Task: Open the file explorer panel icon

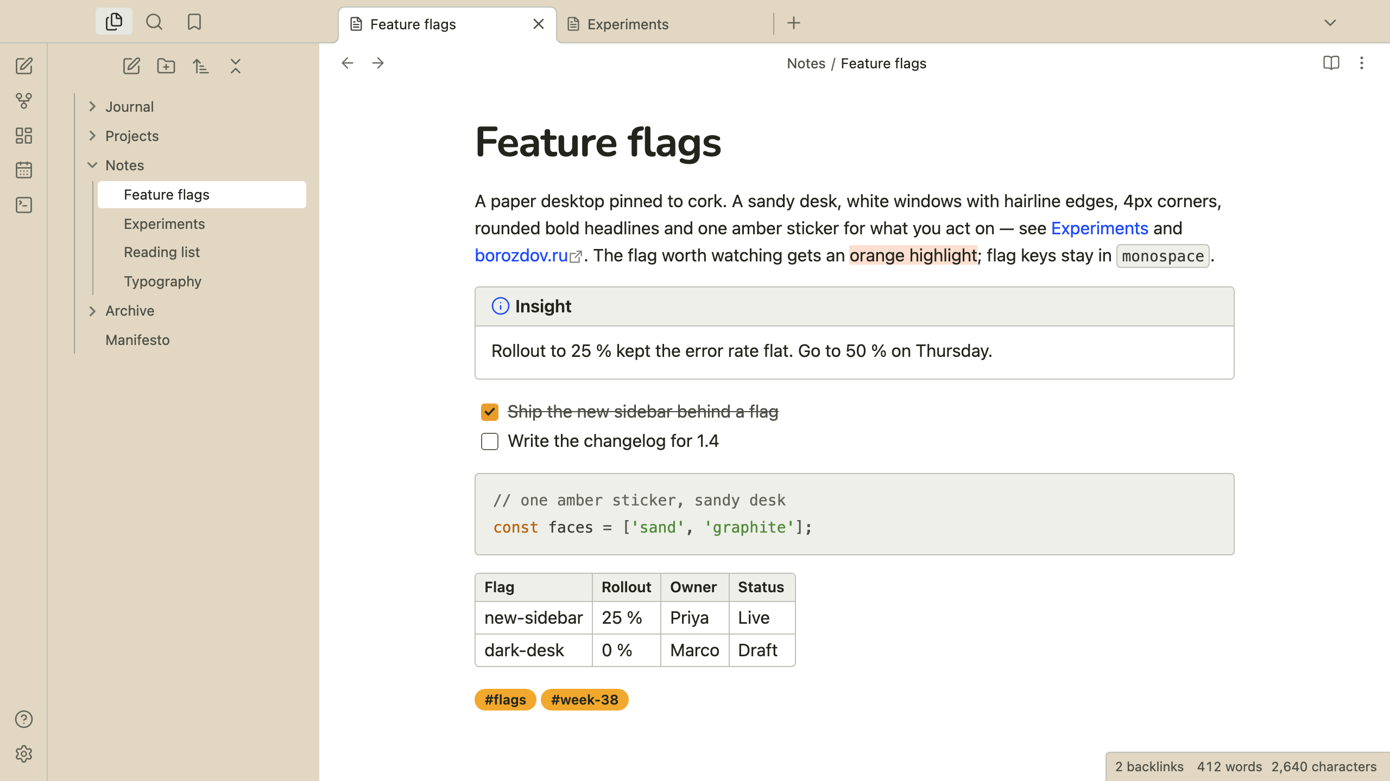Action: (x=114, y=22)
